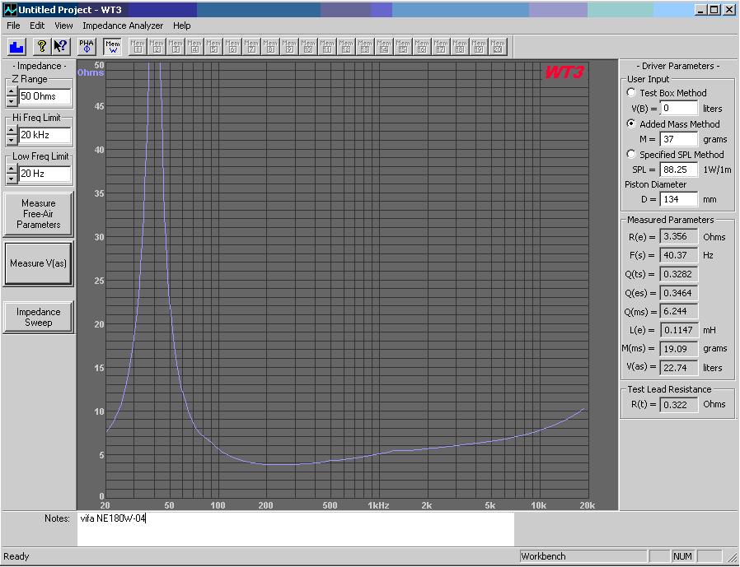Open the yellow question mark help icon
Image resolution: width=740 pixels, height=567 pixels.
42,45
